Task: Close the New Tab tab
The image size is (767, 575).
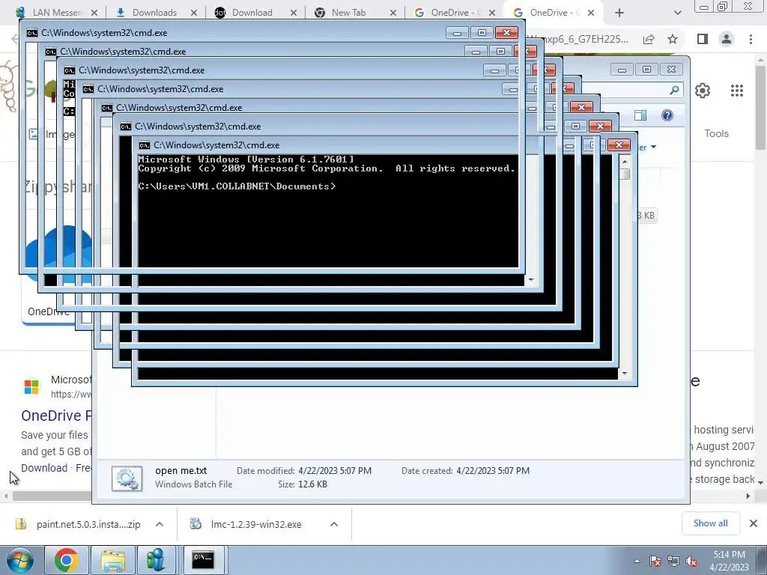Action: click(x=392, y=13)
